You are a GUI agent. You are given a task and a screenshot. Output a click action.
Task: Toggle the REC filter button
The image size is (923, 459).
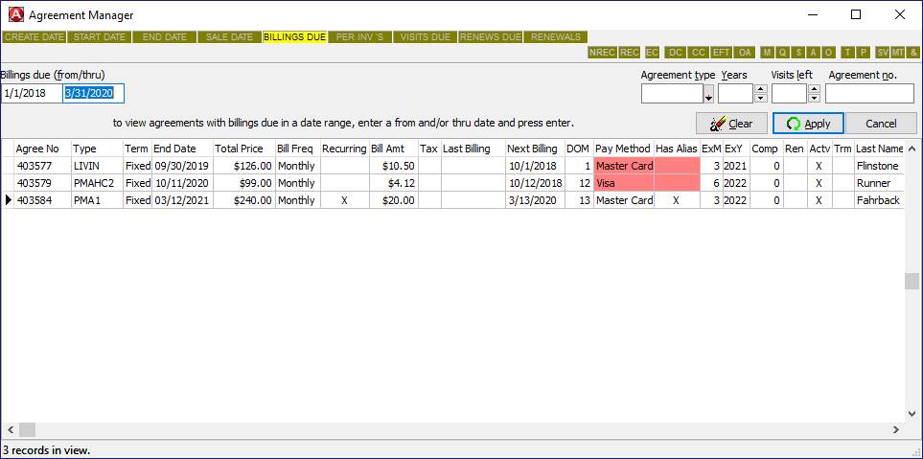(630, 53)
